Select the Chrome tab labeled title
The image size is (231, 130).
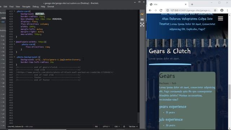tap(168, 4)
